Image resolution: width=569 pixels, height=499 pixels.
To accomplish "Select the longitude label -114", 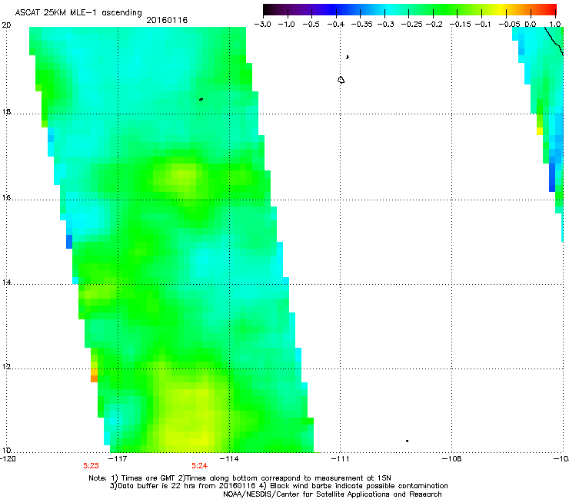I will coord(229,459).
